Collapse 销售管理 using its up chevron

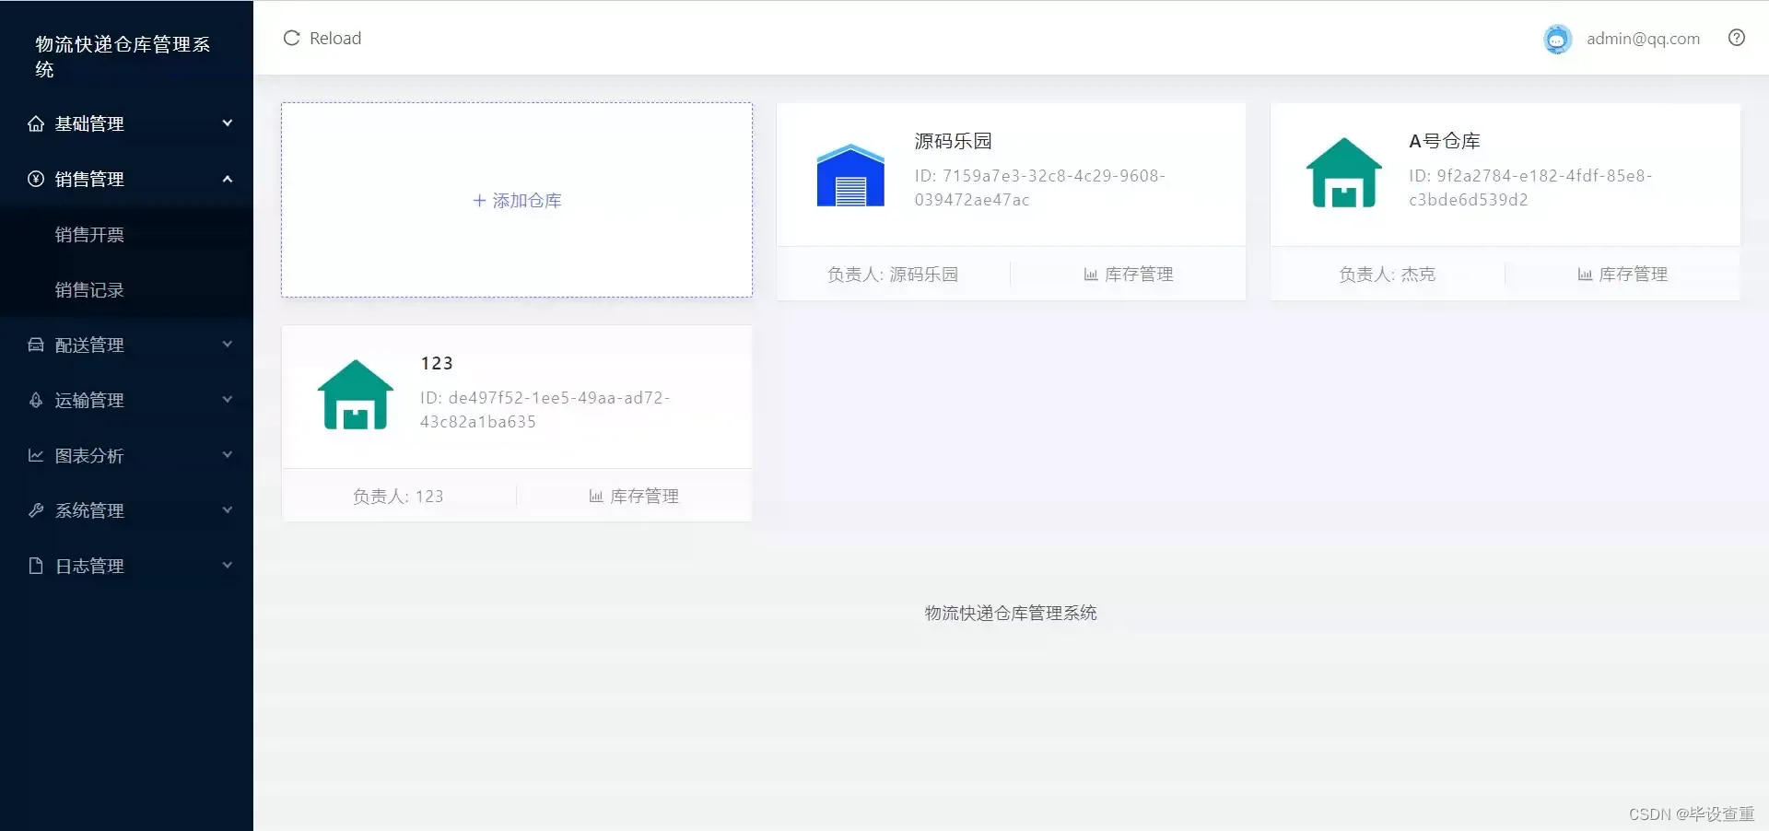228,179
